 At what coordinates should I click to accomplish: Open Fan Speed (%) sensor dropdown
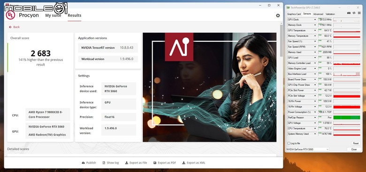pos(315,41)
